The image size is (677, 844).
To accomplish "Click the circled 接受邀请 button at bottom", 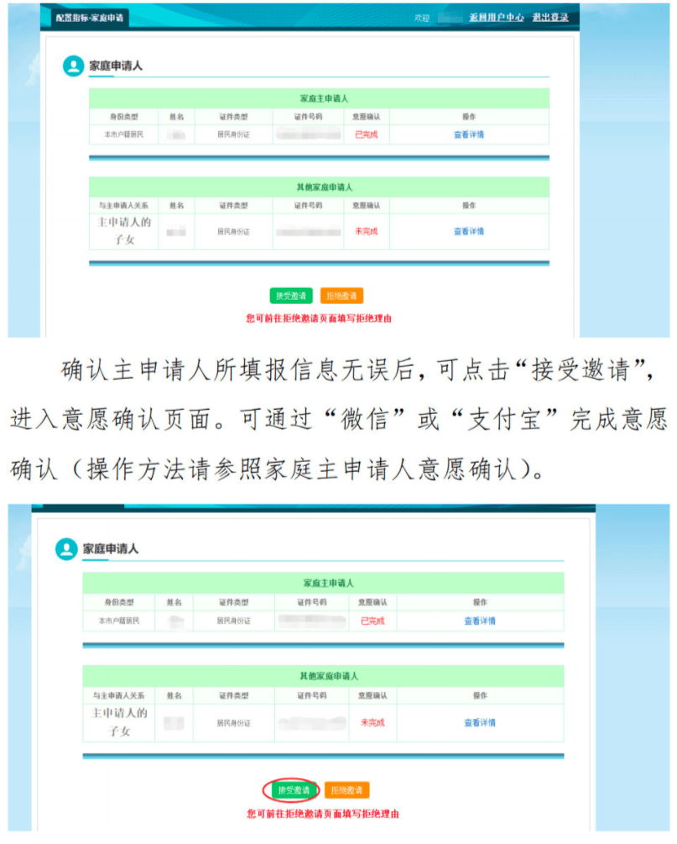I will pos(295,790).
